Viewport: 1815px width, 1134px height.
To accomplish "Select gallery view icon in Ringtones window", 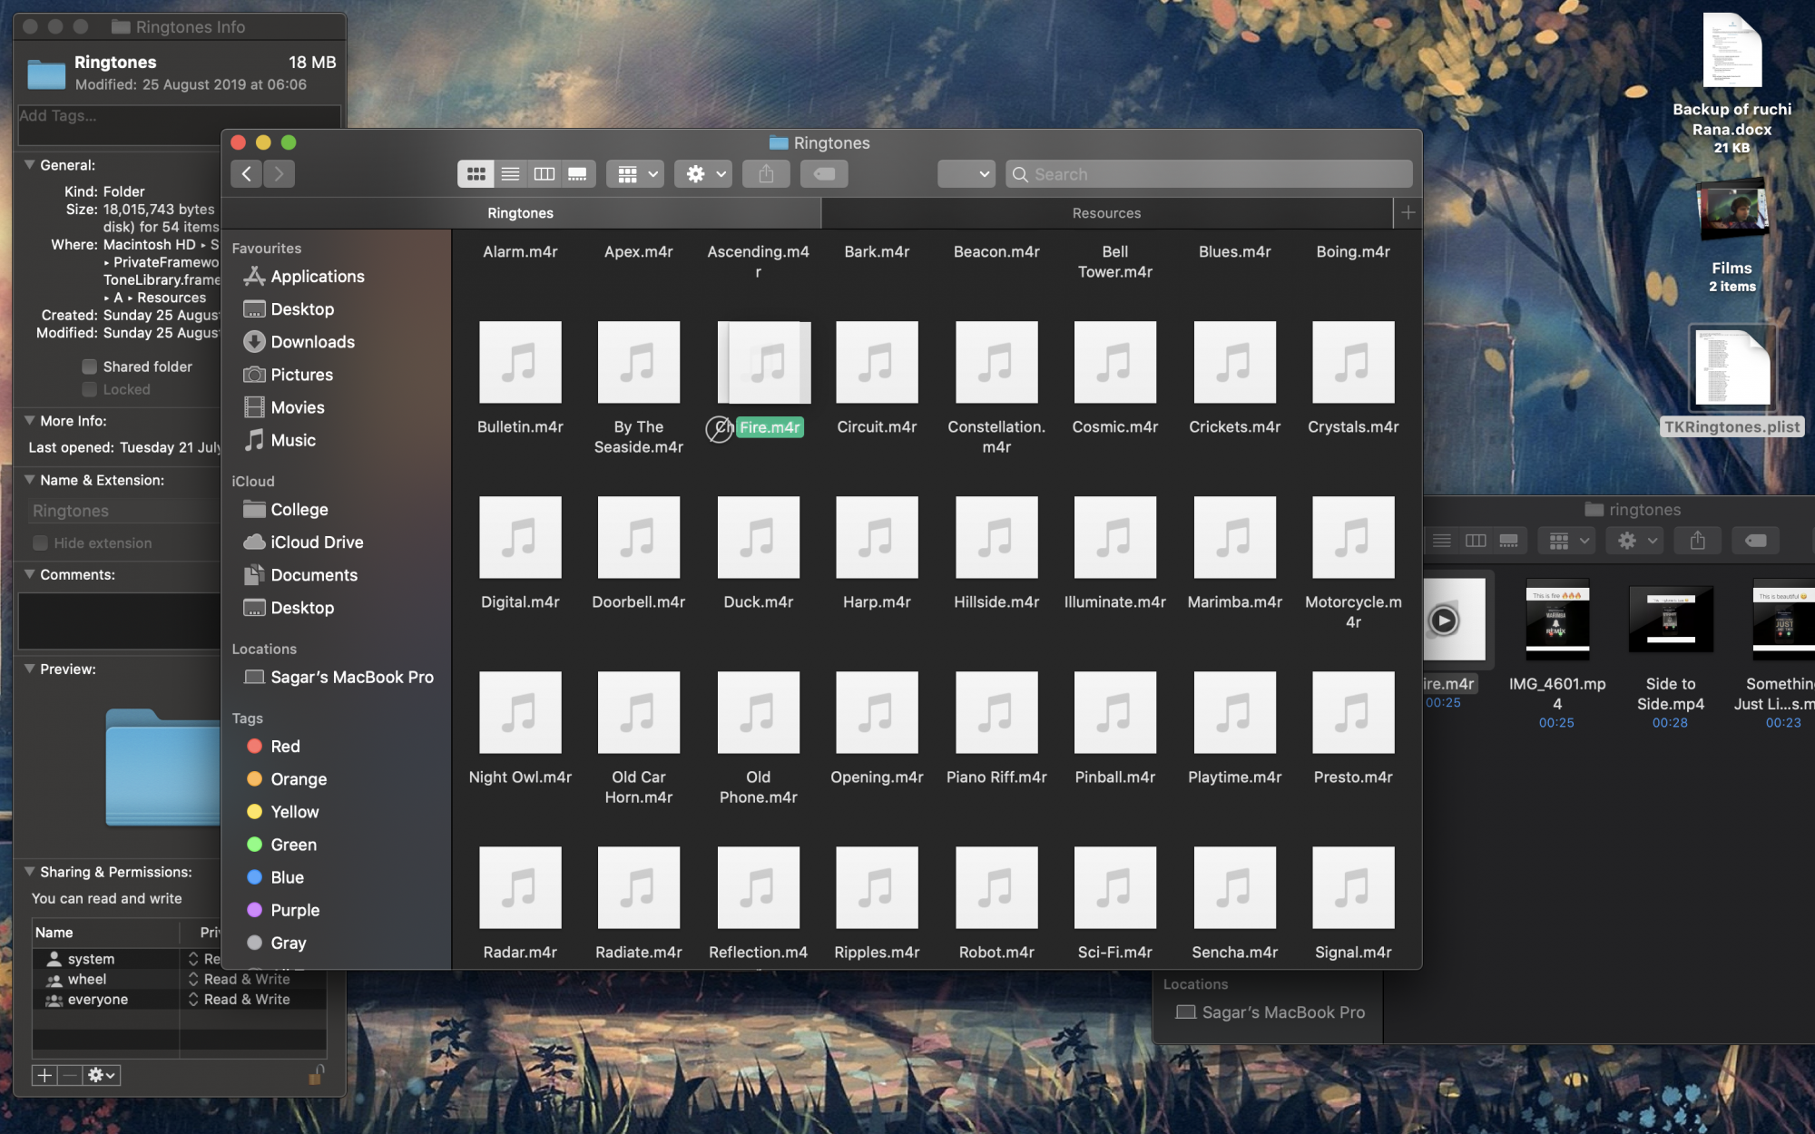I will pos(577,174).
